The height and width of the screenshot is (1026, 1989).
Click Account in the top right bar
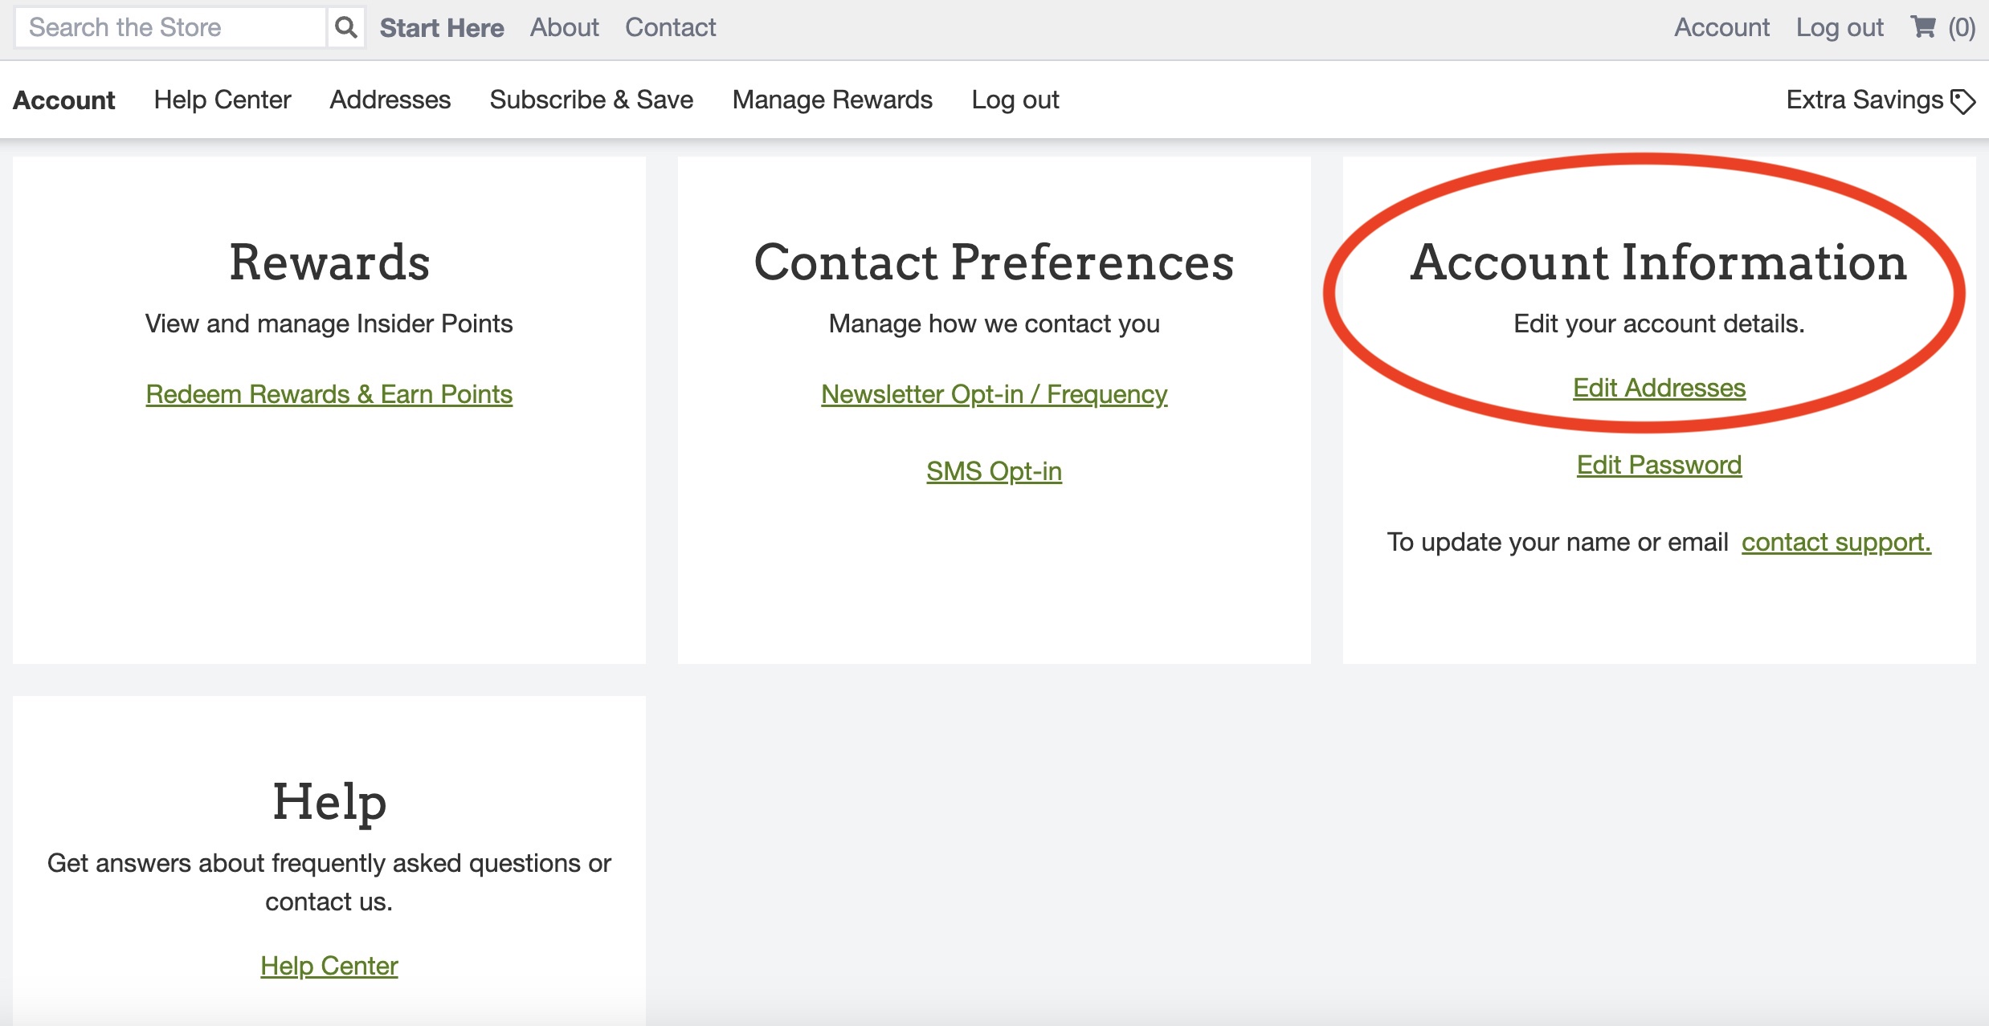(1721, 27)
